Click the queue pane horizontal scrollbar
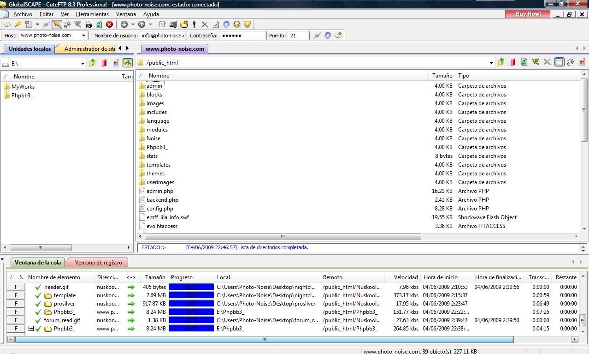The image size is (589, 354). [264, 339]
